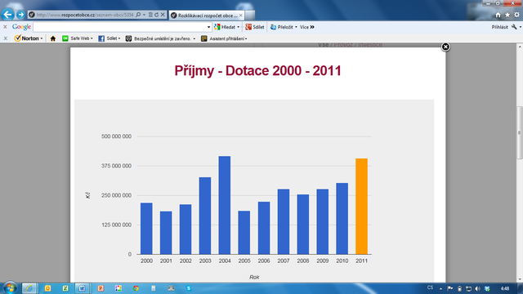The image size is (523, 294).
Task: Open the browser settings gear
Action: pyautogui.click(x=516, y=15)
